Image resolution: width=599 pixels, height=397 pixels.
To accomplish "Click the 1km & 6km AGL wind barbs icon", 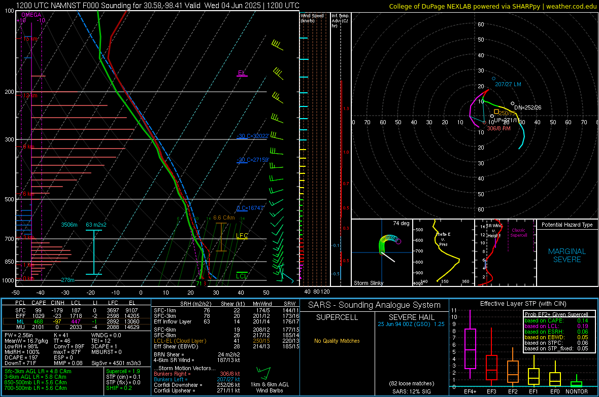I will coord(263,373).
